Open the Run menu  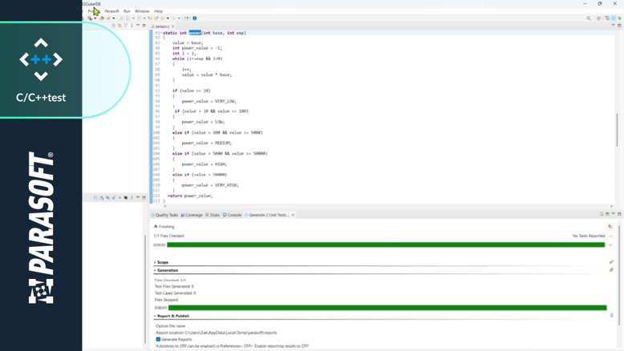[x=127, y=11]
